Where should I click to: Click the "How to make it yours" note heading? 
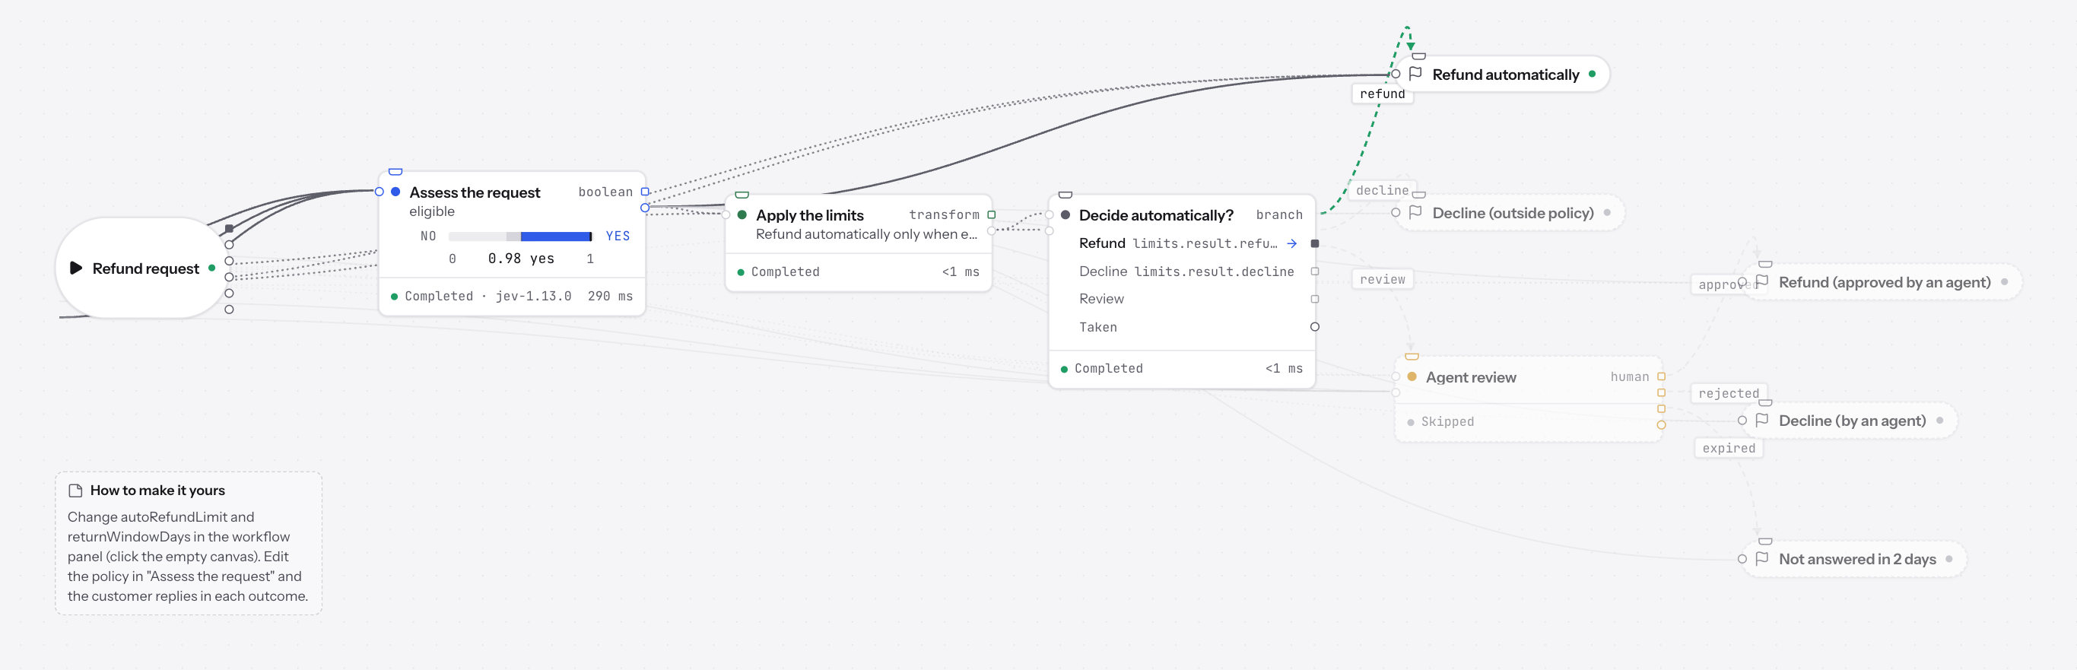[157, 491]
